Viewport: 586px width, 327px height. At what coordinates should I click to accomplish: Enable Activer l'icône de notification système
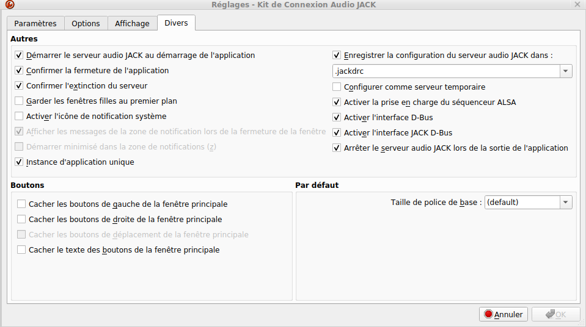click(20, 117)
